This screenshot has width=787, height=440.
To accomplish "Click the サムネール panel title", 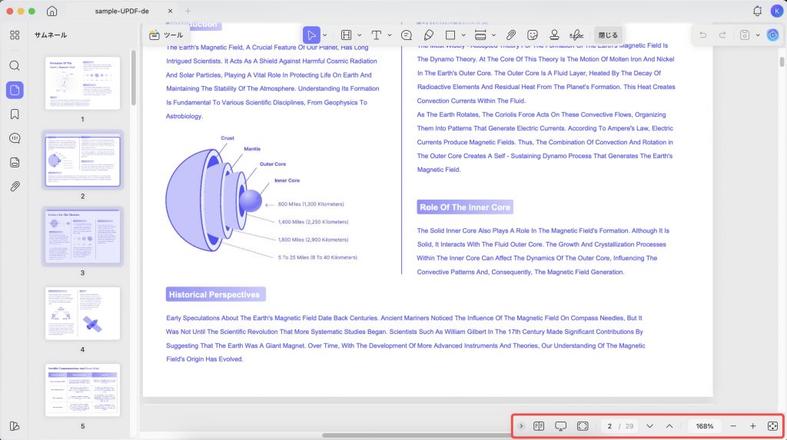I will tap(51, 35).
